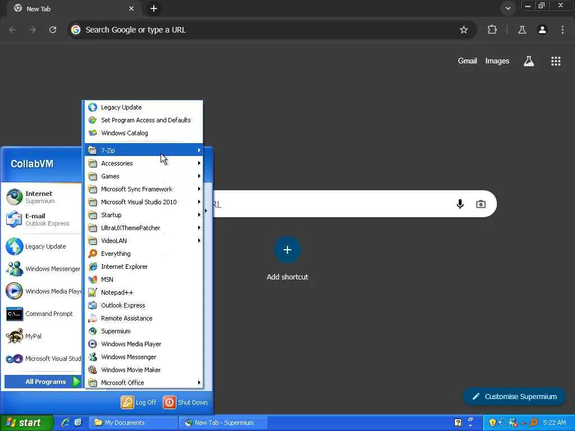Open pinned Internet Supermium item
The height and width of the screenshot is (431, 575).
42,197
